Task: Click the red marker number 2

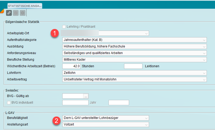Action: (55, 121)
